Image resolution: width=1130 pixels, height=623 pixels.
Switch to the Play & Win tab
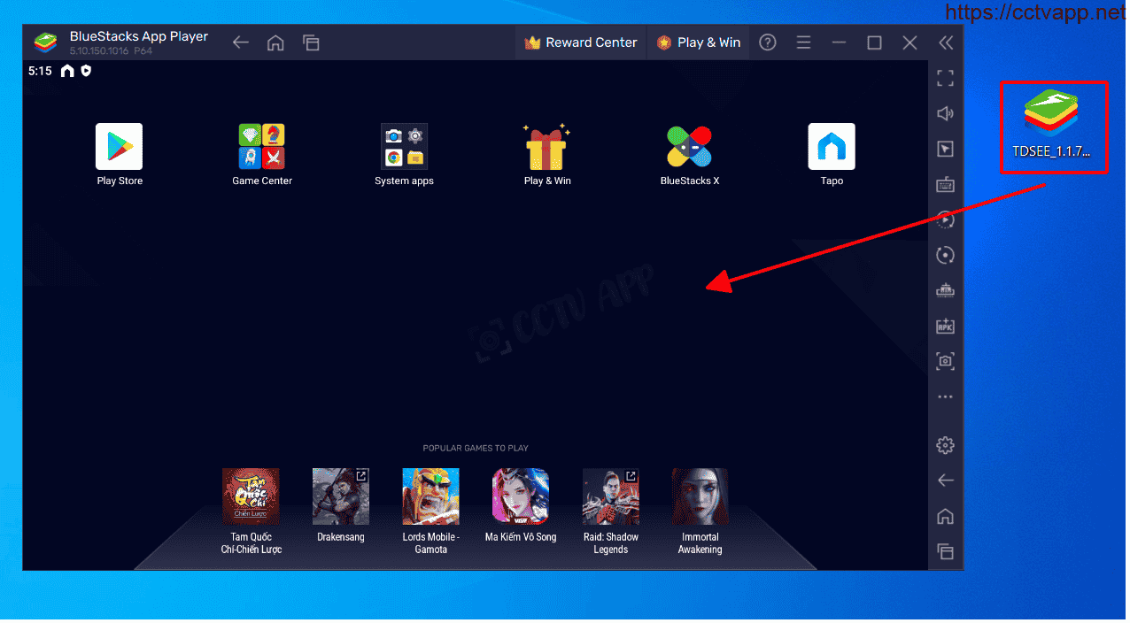(x=699, y=42)
